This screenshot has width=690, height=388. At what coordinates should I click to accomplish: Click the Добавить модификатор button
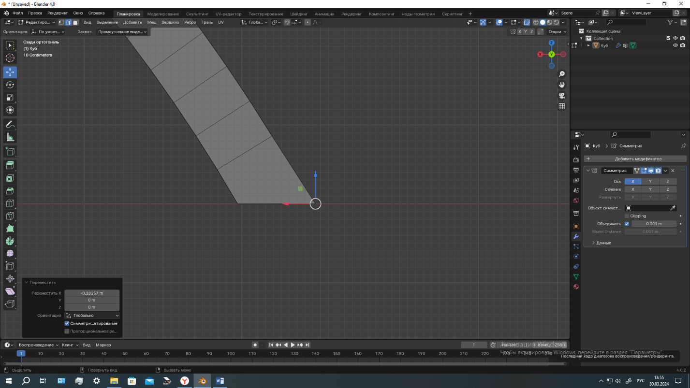635,158
